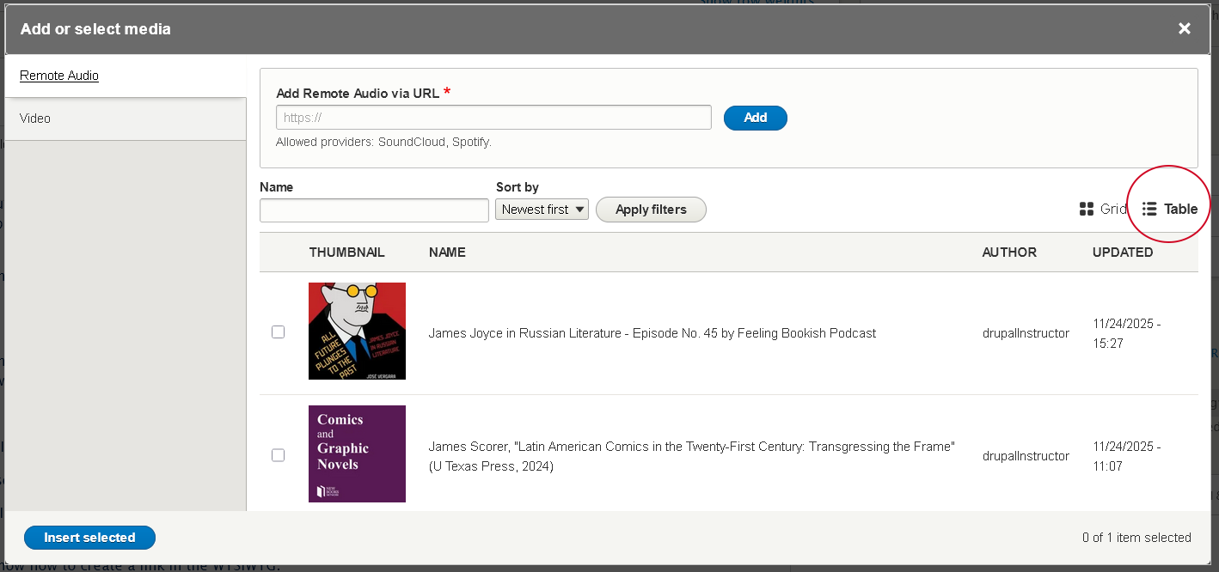Open the Remote Audio tab
This screenshot has width=1219, height=572.
click(x=59, y=76)
